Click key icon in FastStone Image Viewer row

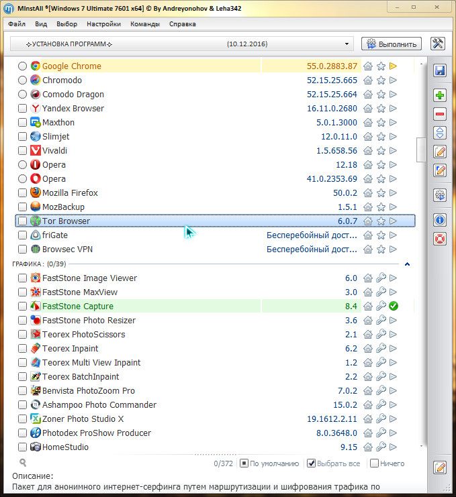[381, 278]
